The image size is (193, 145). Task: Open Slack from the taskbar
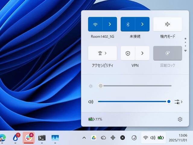click(x=29, y=138)
